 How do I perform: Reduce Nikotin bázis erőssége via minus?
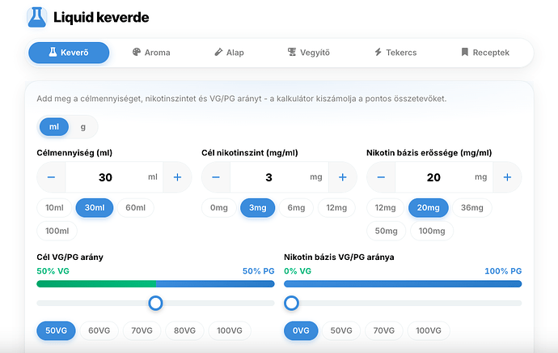click(x=381, y=177)
